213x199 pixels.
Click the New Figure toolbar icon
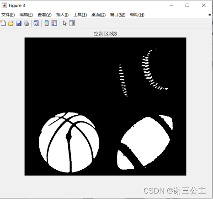point(3,23)
